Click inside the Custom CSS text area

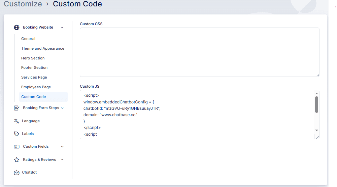tap(199, 52)
